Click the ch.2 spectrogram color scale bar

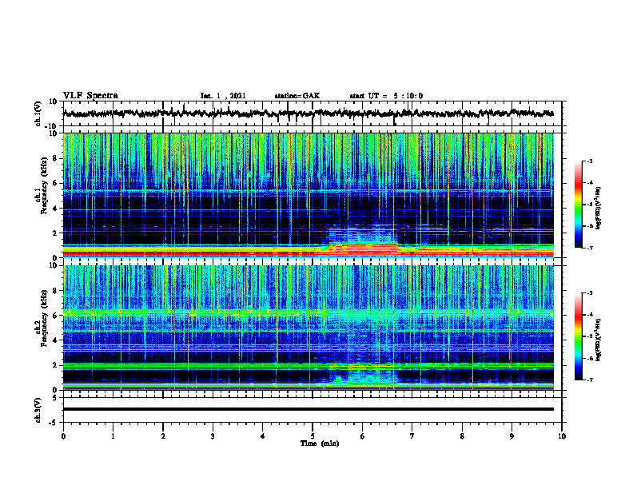(579, 336)
